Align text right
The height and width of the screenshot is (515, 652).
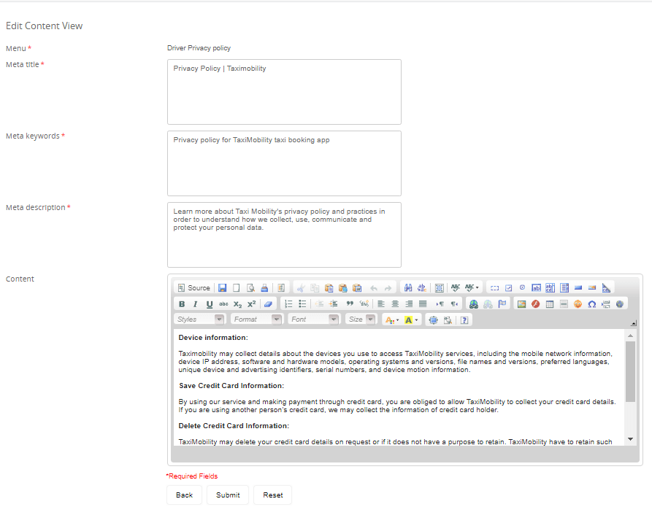[409, 304]
